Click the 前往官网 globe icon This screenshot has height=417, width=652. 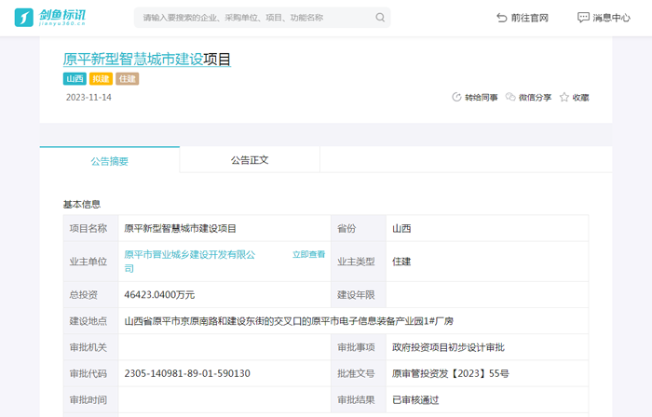click(x=503, y=18)
